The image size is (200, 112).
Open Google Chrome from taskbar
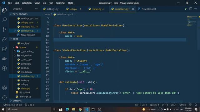(80, 109)
